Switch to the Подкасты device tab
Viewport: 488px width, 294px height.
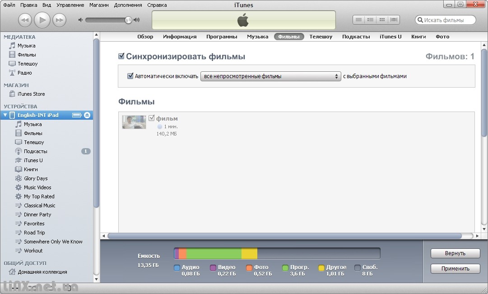356,37
